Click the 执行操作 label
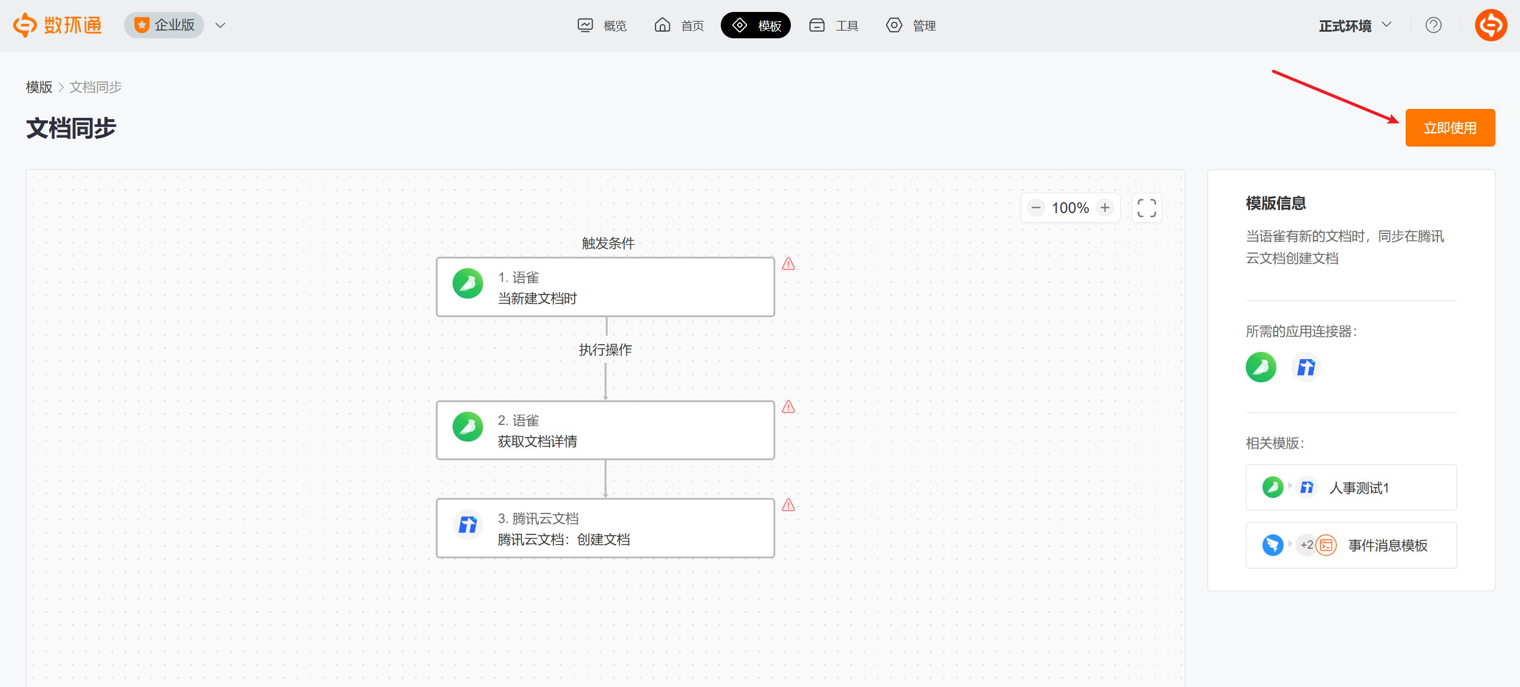Viewport: 1520px width, 687px height. coord(605,349)
